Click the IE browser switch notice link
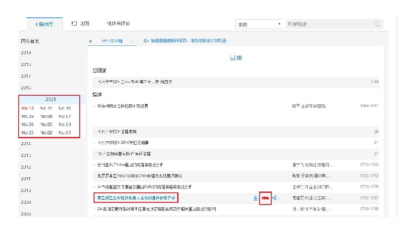This screenshot has height=234, width=416. (x=185, y=41)
